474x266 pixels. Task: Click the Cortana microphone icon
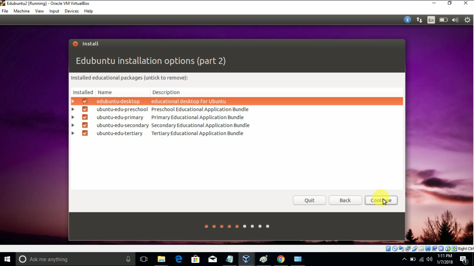click(x=128, y=259)
